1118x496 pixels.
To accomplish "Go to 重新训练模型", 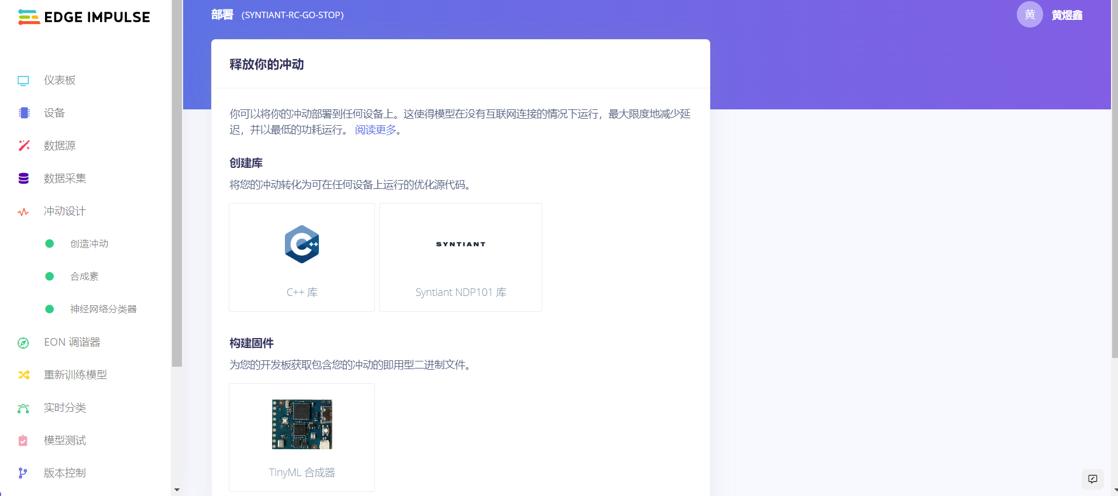I will 75,375.
